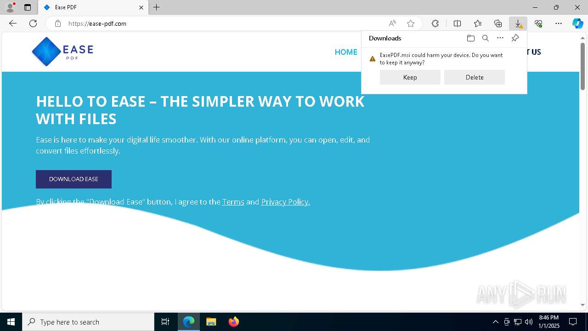Show hidden system tray icons
588x331 pixels.
point(495,322)
